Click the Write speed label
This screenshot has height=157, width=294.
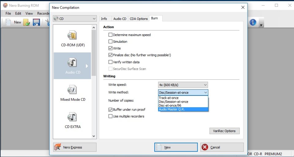[x=117, y=85]
